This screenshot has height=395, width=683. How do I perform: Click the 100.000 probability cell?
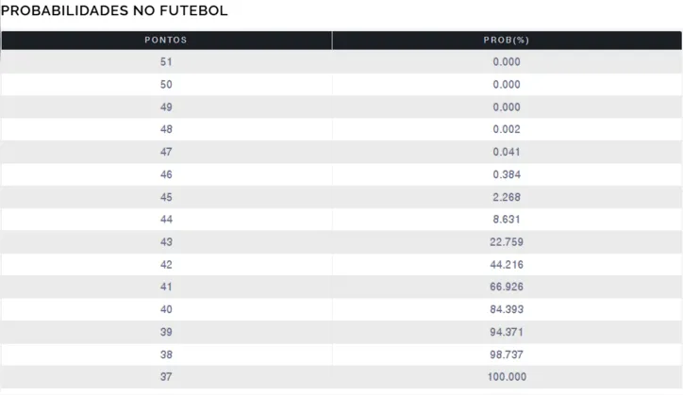pos(506,377)
